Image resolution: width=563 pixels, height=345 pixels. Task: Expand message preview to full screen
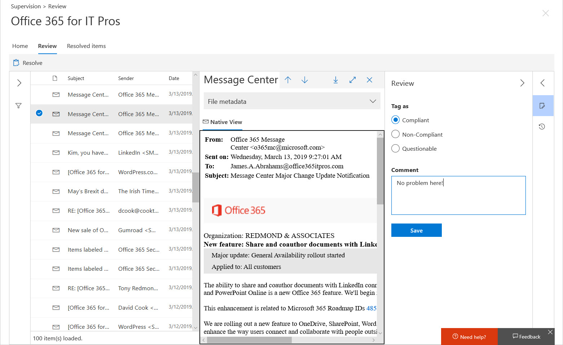[353, 80]
